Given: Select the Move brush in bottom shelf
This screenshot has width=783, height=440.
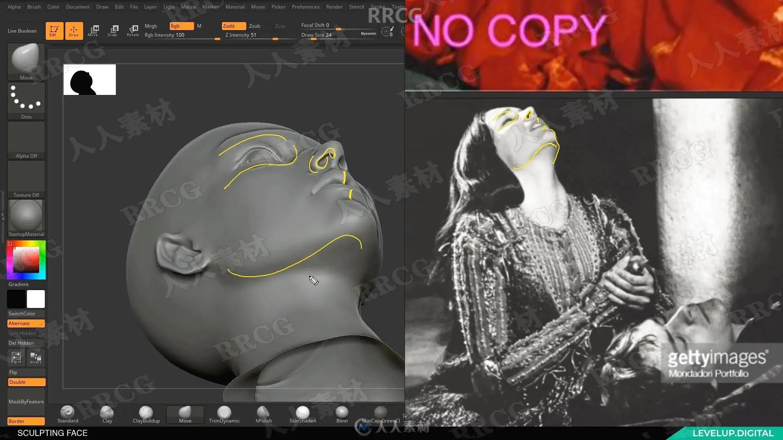Looking at the screenshot, I should (x=185, y=414).
